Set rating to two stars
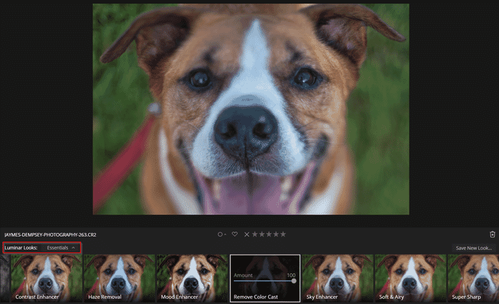Viewport: 499px width, 304px height. pos(262,234)
